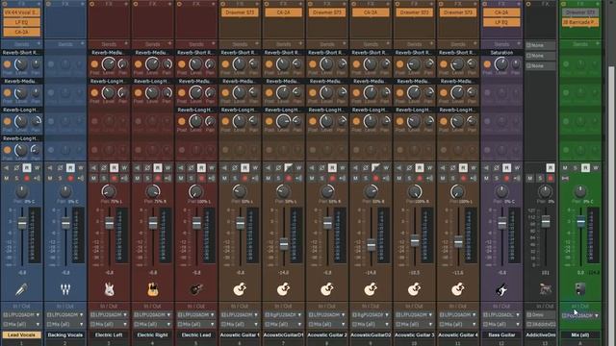Solo the Acoustic Guitar 1 track

point(235,178)
